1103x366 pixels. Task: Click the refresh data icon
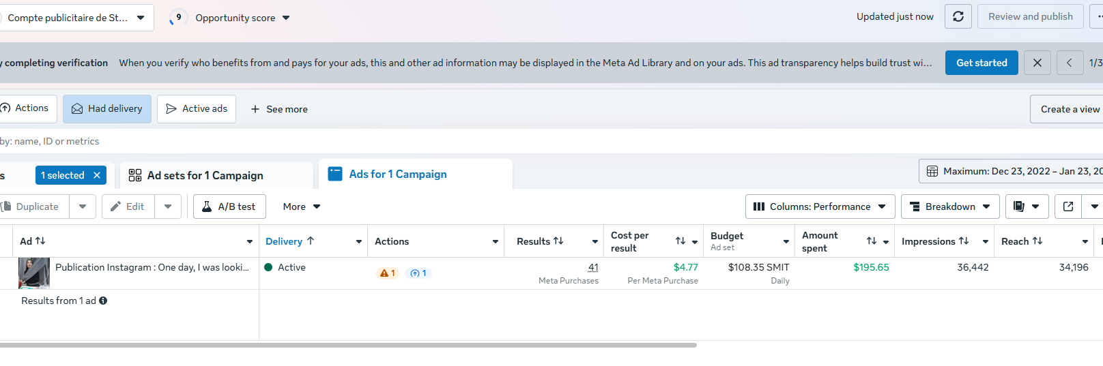(x=958, y=16)
